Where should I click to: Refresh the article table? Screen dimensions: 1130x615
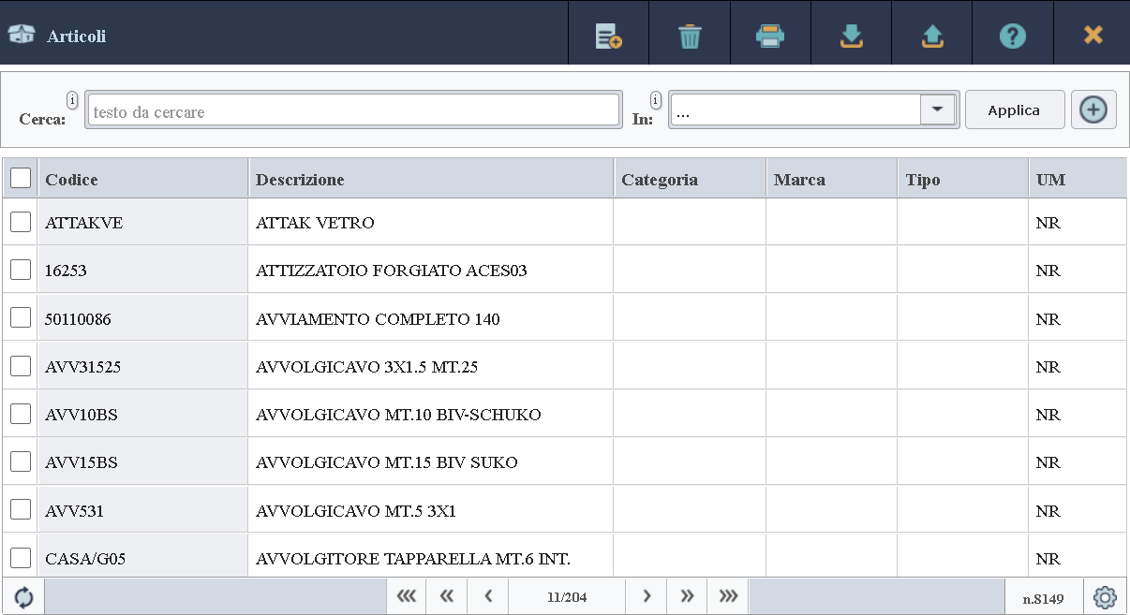tap(23, 597)
